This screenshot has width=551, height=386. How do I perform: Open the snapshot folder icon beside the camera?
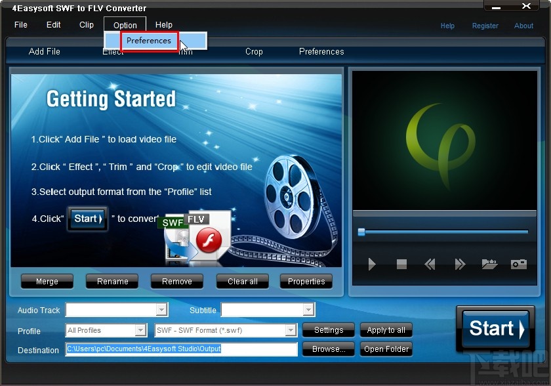[x=489, y=264]
